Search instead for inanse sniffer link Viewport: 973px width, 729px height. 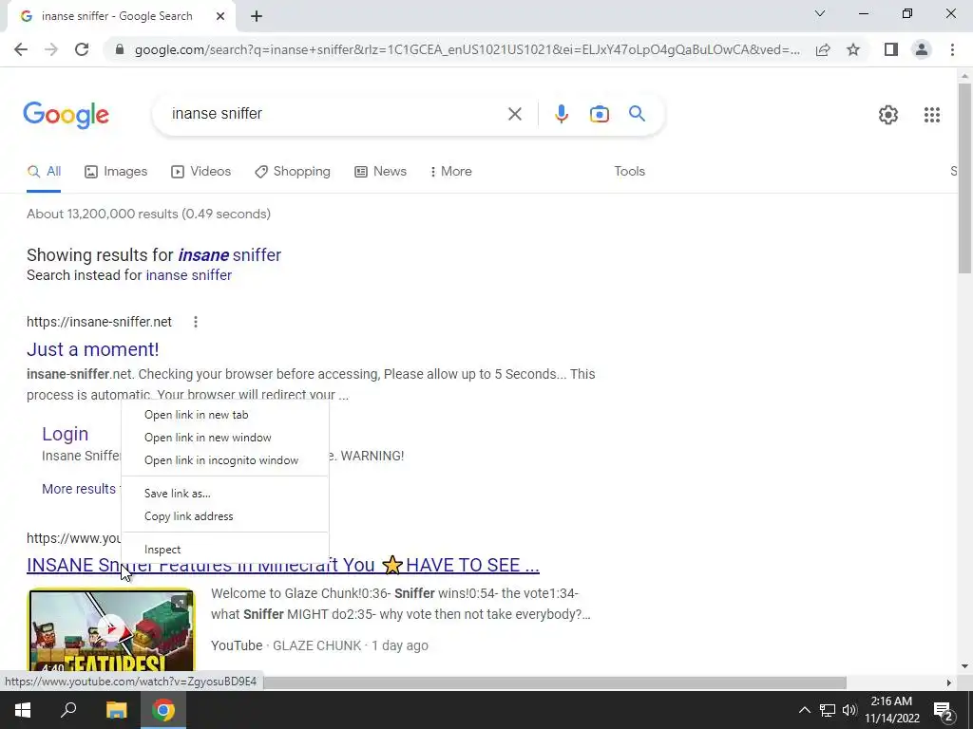click(189, 275)
